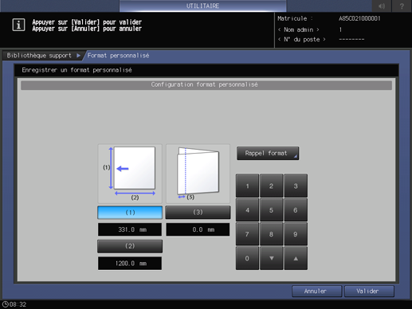Tap keypad digit 1
The width and height of the screenshot is (412, 309).
pyautogui.click(x=247, y=186)
